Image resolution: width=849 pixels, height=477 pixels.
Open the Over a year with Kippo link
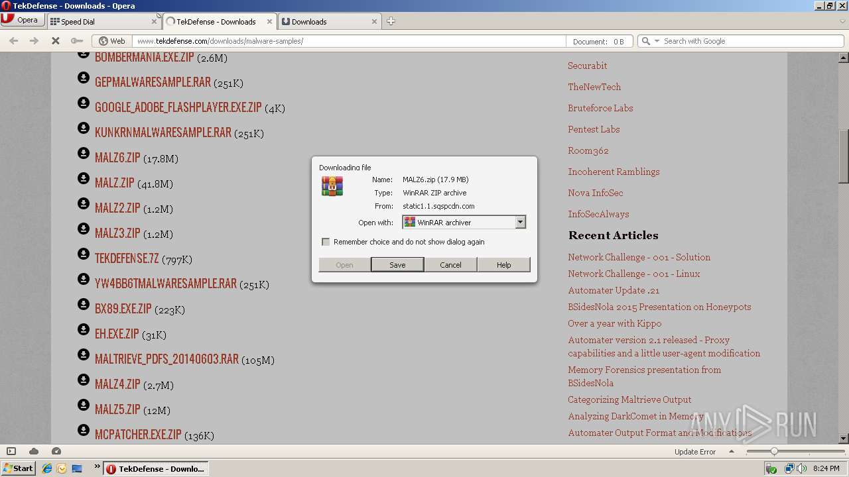pyautogui.click(x=614, y=323)
